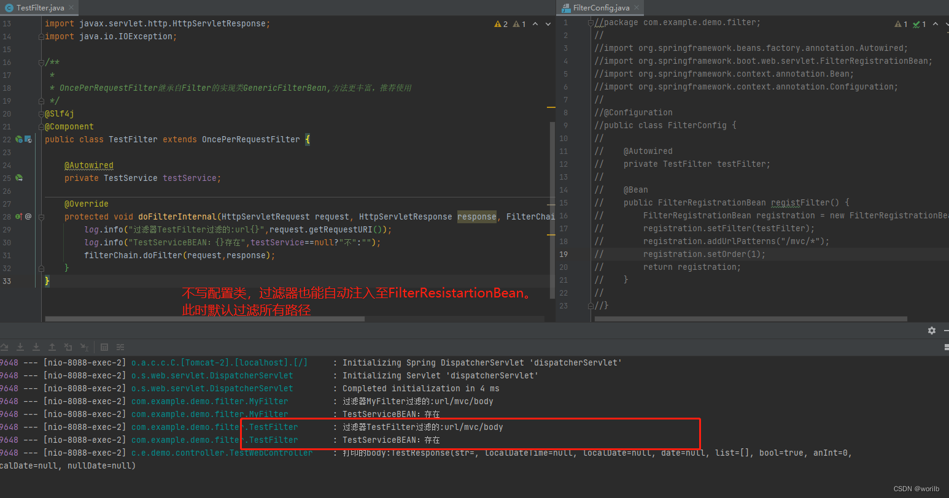Click the com.example.demo.filter.TestFilter log link with url/mvc/body
The width and height of the screenshot is (949, 498).
coord(215,427)
